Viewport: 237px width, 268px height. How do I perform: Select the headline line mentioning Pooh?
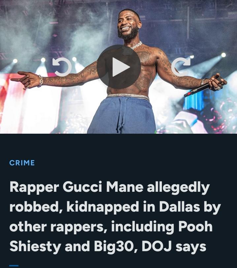(111, 227)
